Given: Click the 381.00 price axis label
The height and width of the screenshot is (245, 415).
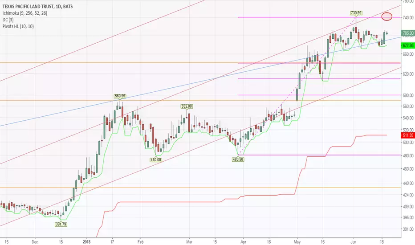Looking at the screenshot, I should 408,229.
